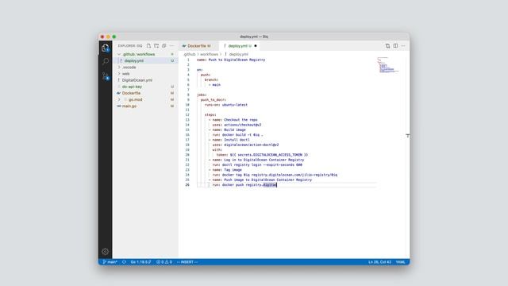Image resolution: width=508 pixels, height=286 pixels.
Task: Open the Search view in activity bar
Action: (x=106, y=61)
